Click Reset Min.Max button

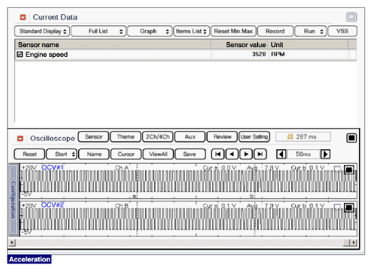coord(234,31)
